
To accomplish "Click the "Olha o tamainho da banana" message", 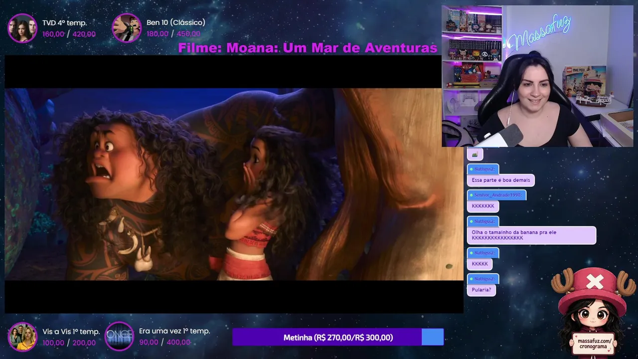I will point(531,235).
